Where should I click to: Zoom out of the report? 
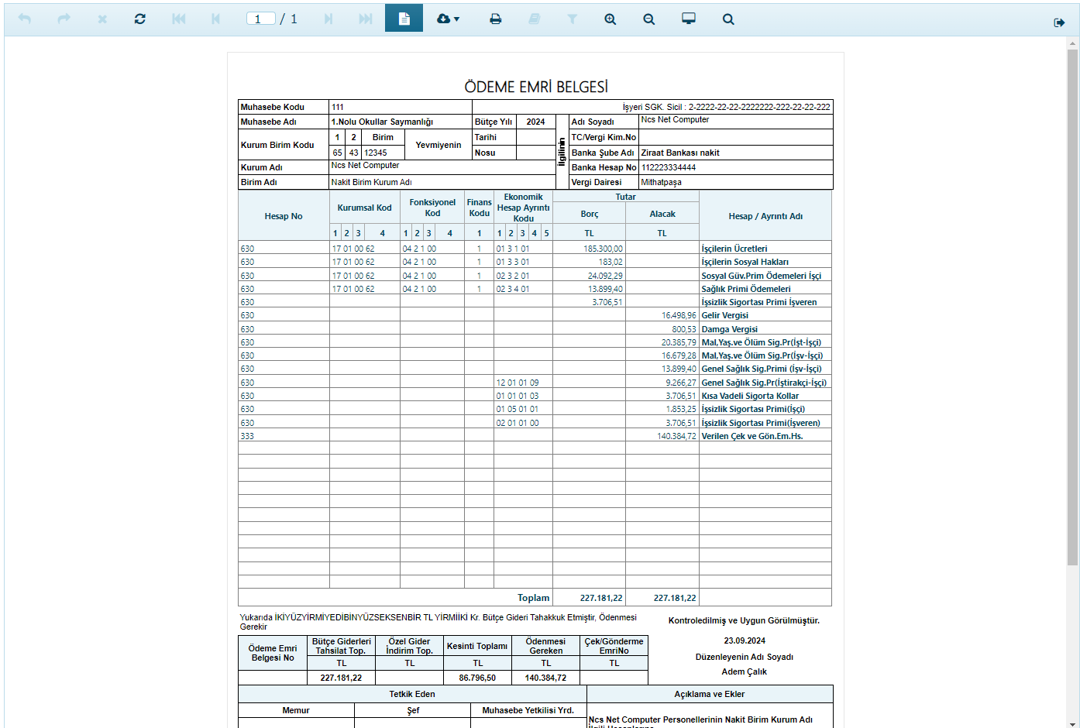pyautogui.click(x=649, y=19)
